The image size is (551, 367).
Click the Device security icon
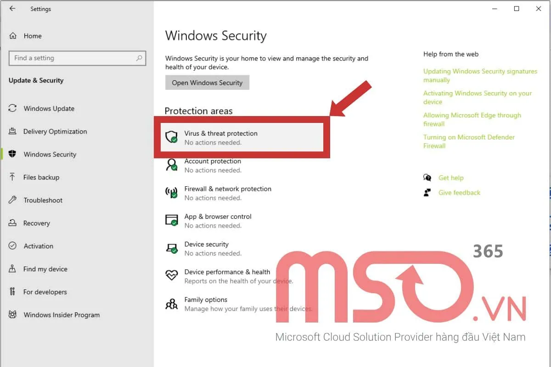[x=172, y=248]
